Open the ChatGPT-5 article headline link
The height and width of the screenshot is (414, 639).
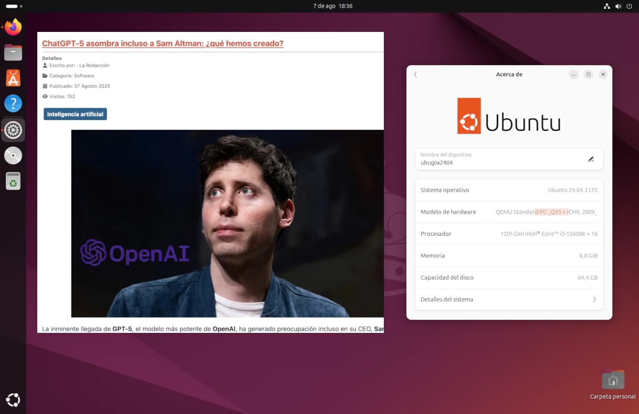pyautogui.click(x=162, y=43)
